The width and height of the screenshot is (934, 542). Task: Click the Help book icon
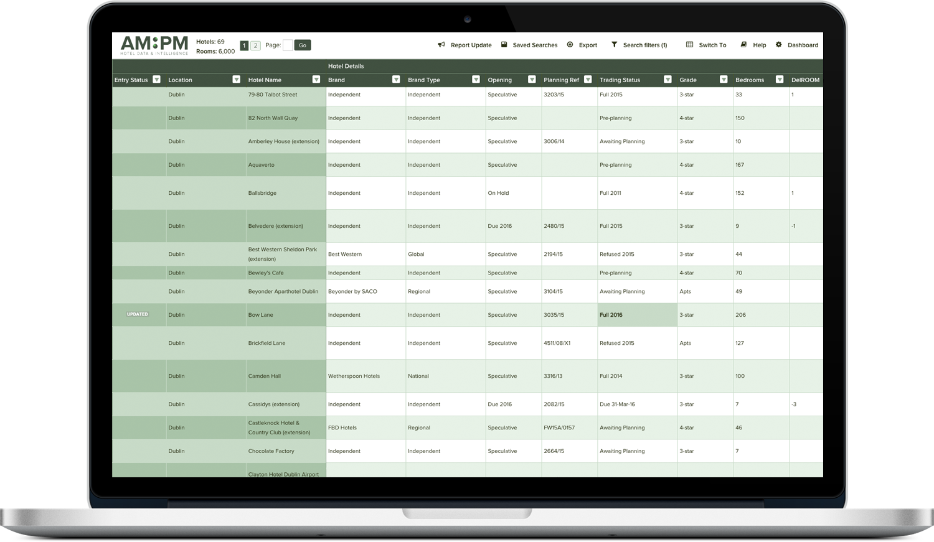tap(743, 45)
